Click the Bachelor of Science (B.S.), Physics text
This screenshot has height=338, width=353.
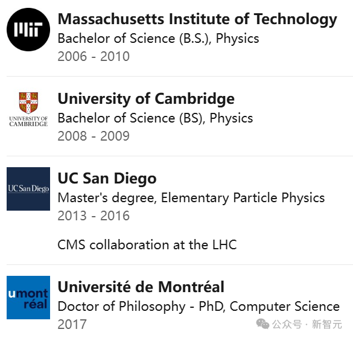[x=158, y=38]
